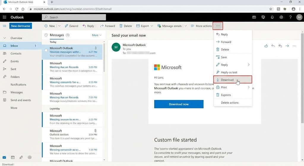Screen dimensions: 304x166
Task: Open Send and events in sidebar
Action: point(21,100)
